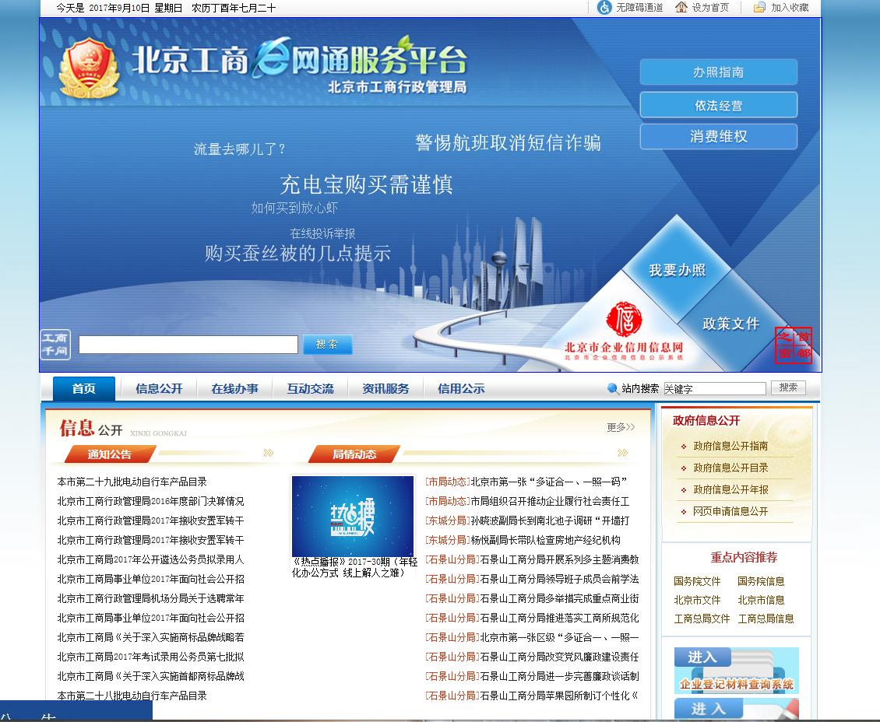This screenshot has width=880, height=722.
Task: Select the 我要办照 diamond panel
Action: click(677, 270)
